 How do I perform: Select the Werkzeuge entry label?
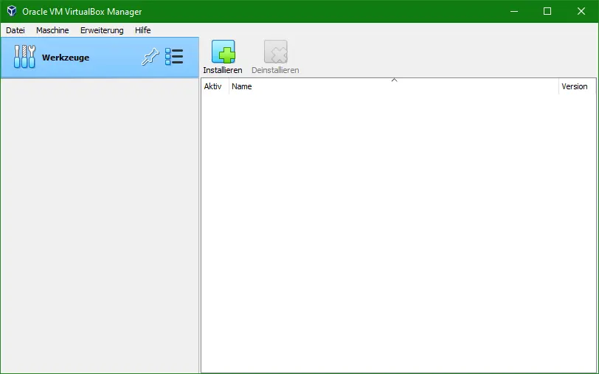pos(66,58)
